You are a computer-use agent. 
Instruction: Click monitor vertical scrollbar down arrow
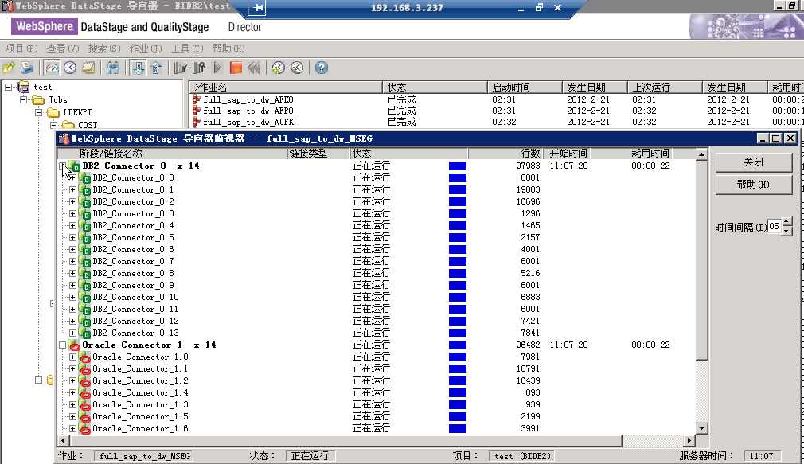point(701,427)
